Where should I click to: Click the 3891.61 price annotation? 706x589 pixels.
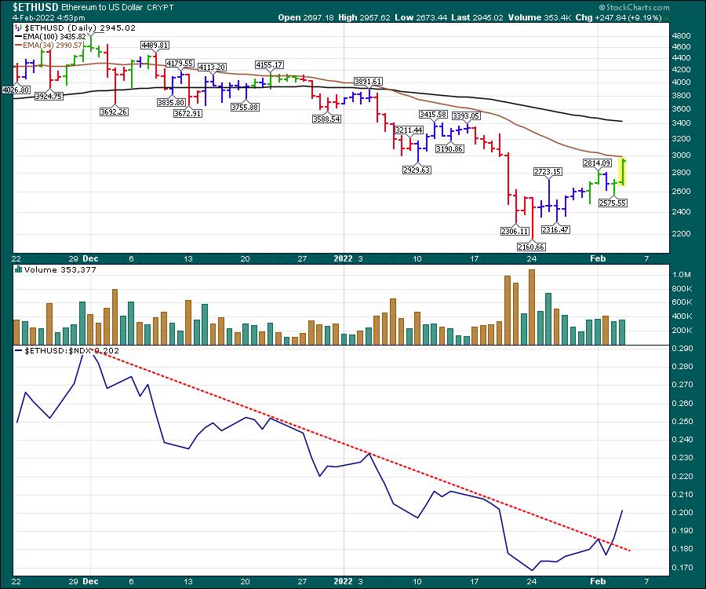[368, 81]
